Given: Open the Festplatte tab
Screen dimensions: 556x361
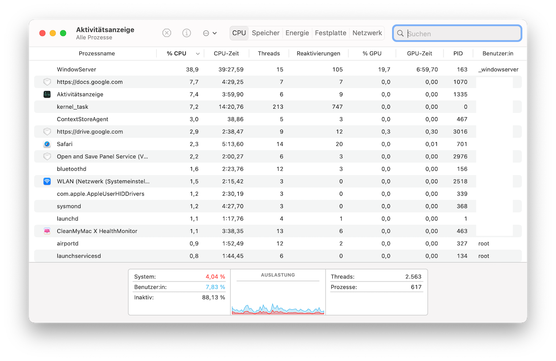Looking at the screenshot, I should coord(331,33).
